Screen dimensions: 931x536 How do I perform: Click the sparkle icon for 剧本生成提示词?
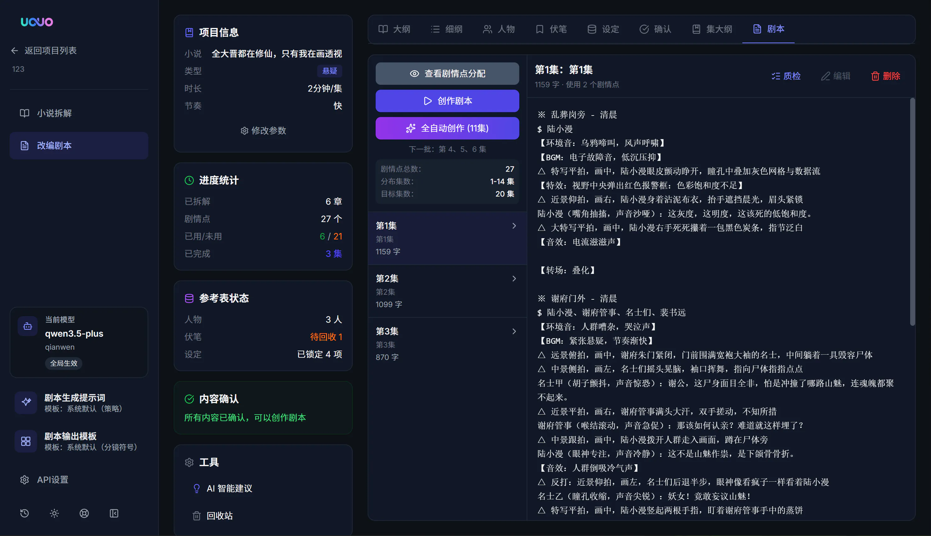(26, 402)
